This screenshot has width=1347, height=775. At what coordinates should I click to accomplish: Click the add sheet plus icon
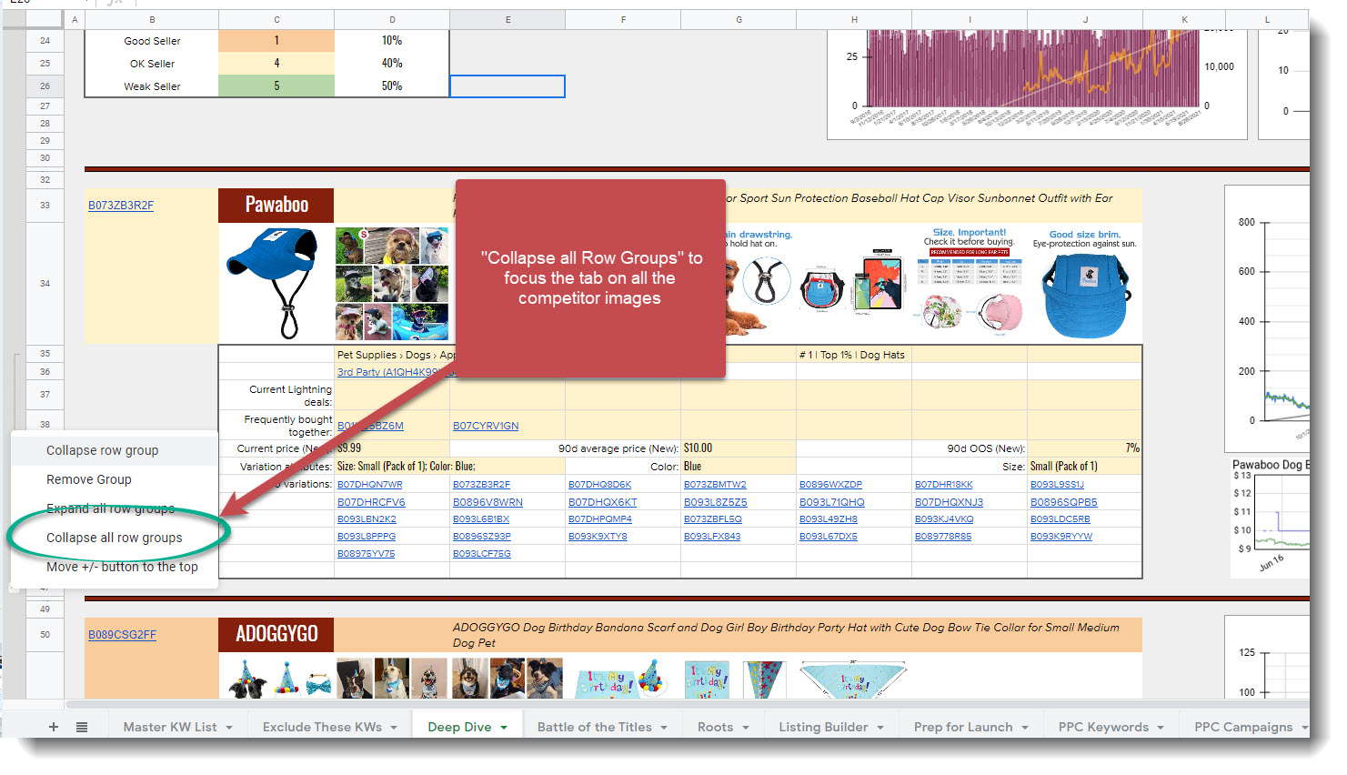click(54, 727)
